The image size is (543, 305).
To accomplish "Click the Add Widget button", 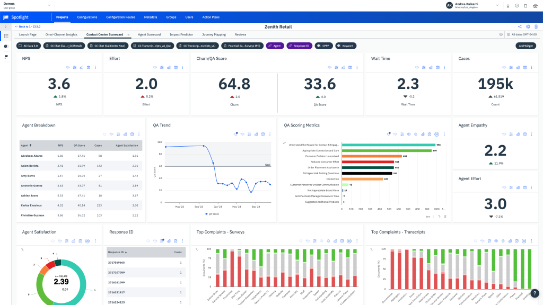I will coord(526,46).
